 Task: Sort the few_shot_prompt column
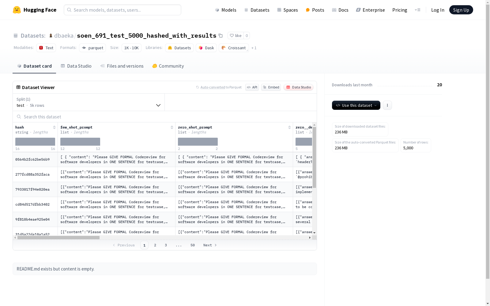(x=172, y=127)
